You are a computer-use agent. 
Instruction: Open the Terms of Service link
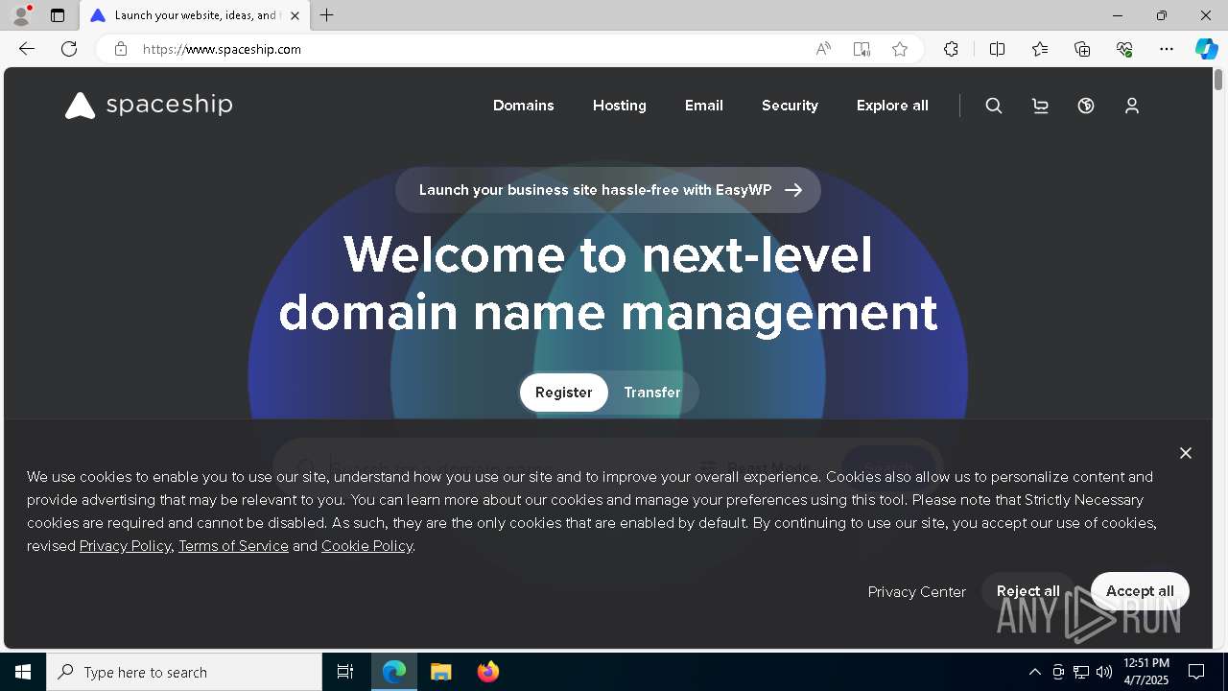[x=233, y=546]
